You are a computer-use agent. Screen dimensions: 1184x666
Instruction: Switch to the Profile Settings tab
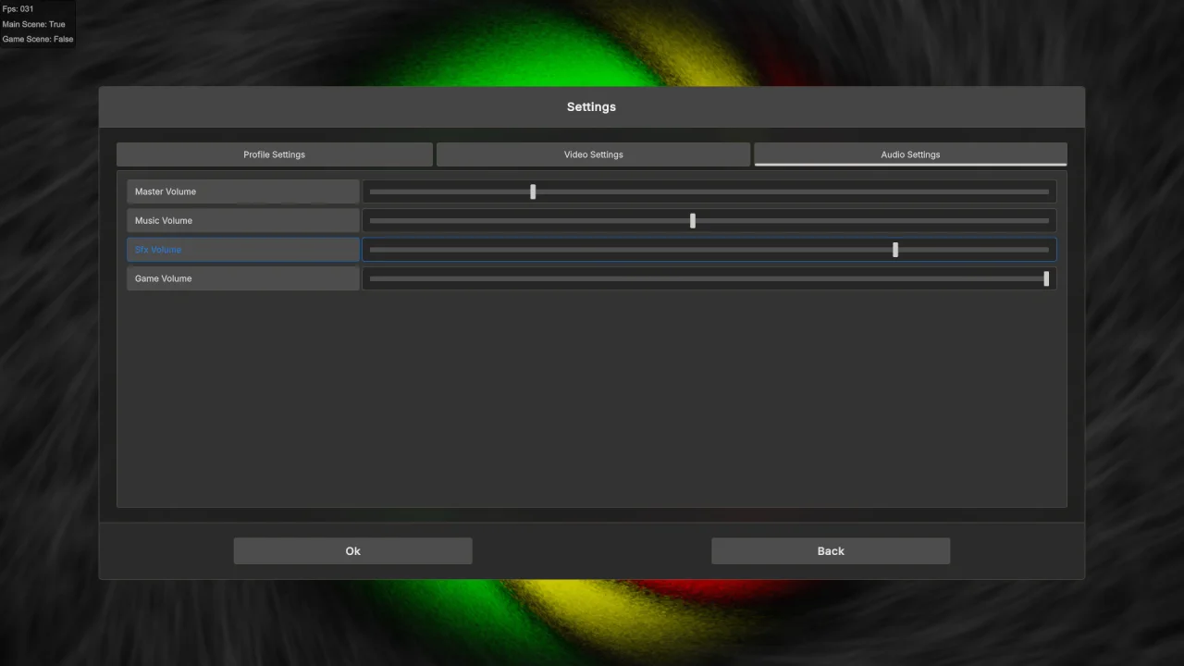(x=275, y=154)
